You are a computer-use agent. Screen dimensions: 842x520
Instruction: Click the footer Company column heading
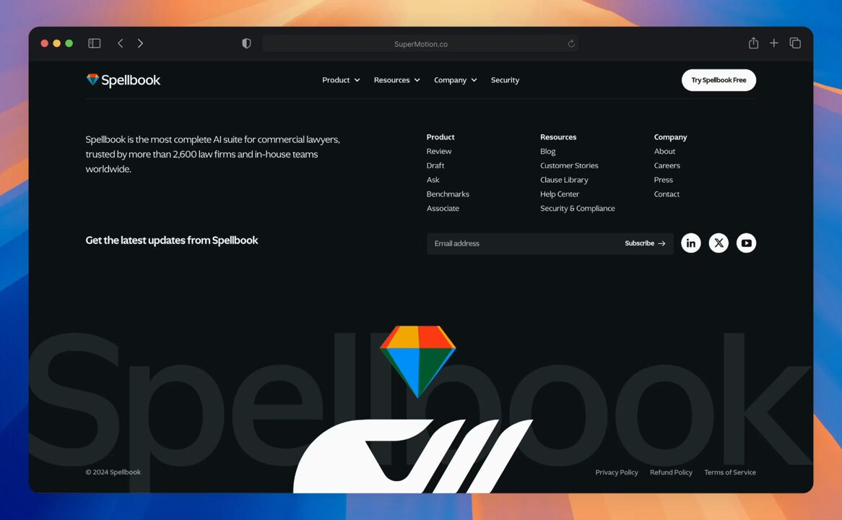670,137
